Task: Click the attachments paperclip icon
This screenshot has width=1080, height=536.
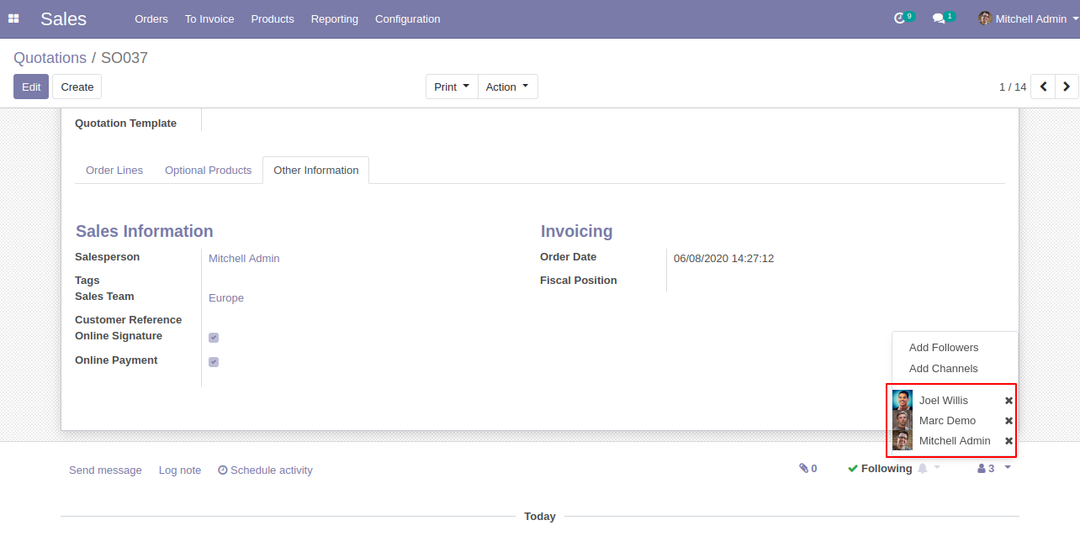Action: (804, 469)
